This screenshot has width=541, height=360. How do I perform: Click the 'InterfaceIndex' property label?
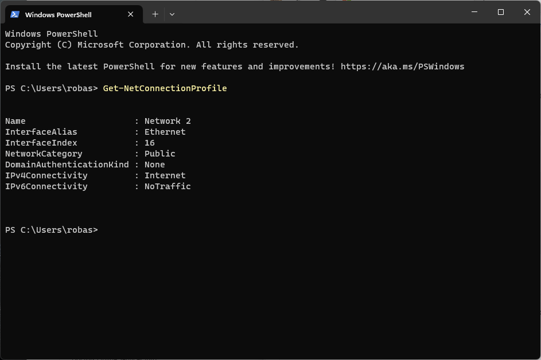[x=41, y=143]
